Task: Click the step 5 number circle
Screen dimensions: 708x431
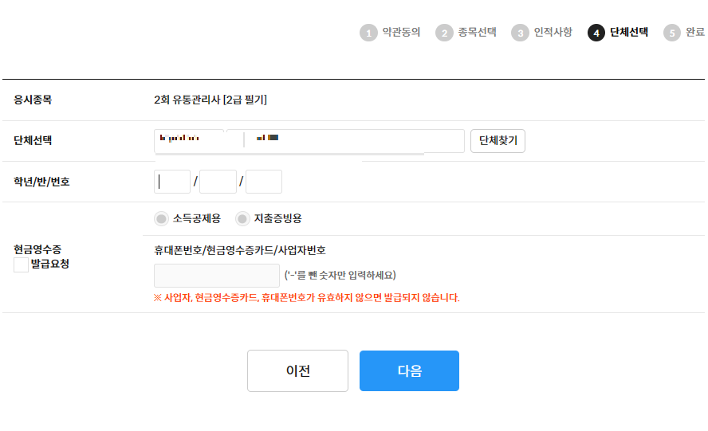Action: pyautogui.click(x=672, y=33)
